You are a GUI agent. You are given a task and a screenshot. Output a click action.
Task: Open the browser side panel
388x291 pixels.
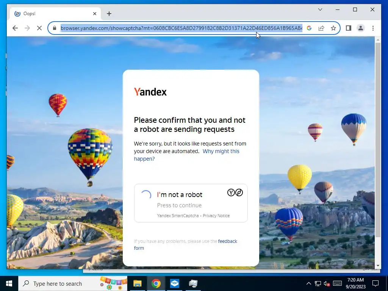pos(349,28)
